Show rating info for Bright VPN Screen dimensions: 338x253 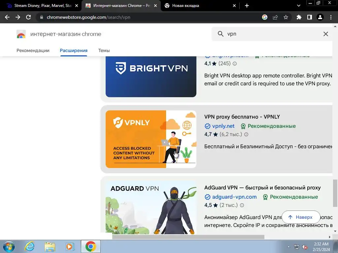coord(235,64)
